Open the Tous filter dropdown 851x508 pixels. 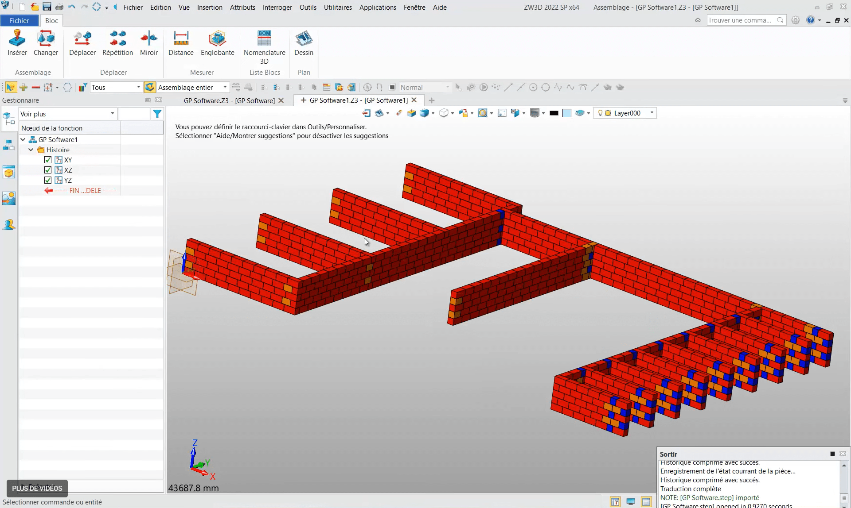point(138,88)
